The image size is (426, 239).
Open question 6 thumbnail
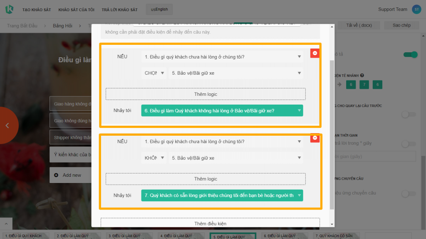click(285, 236)
